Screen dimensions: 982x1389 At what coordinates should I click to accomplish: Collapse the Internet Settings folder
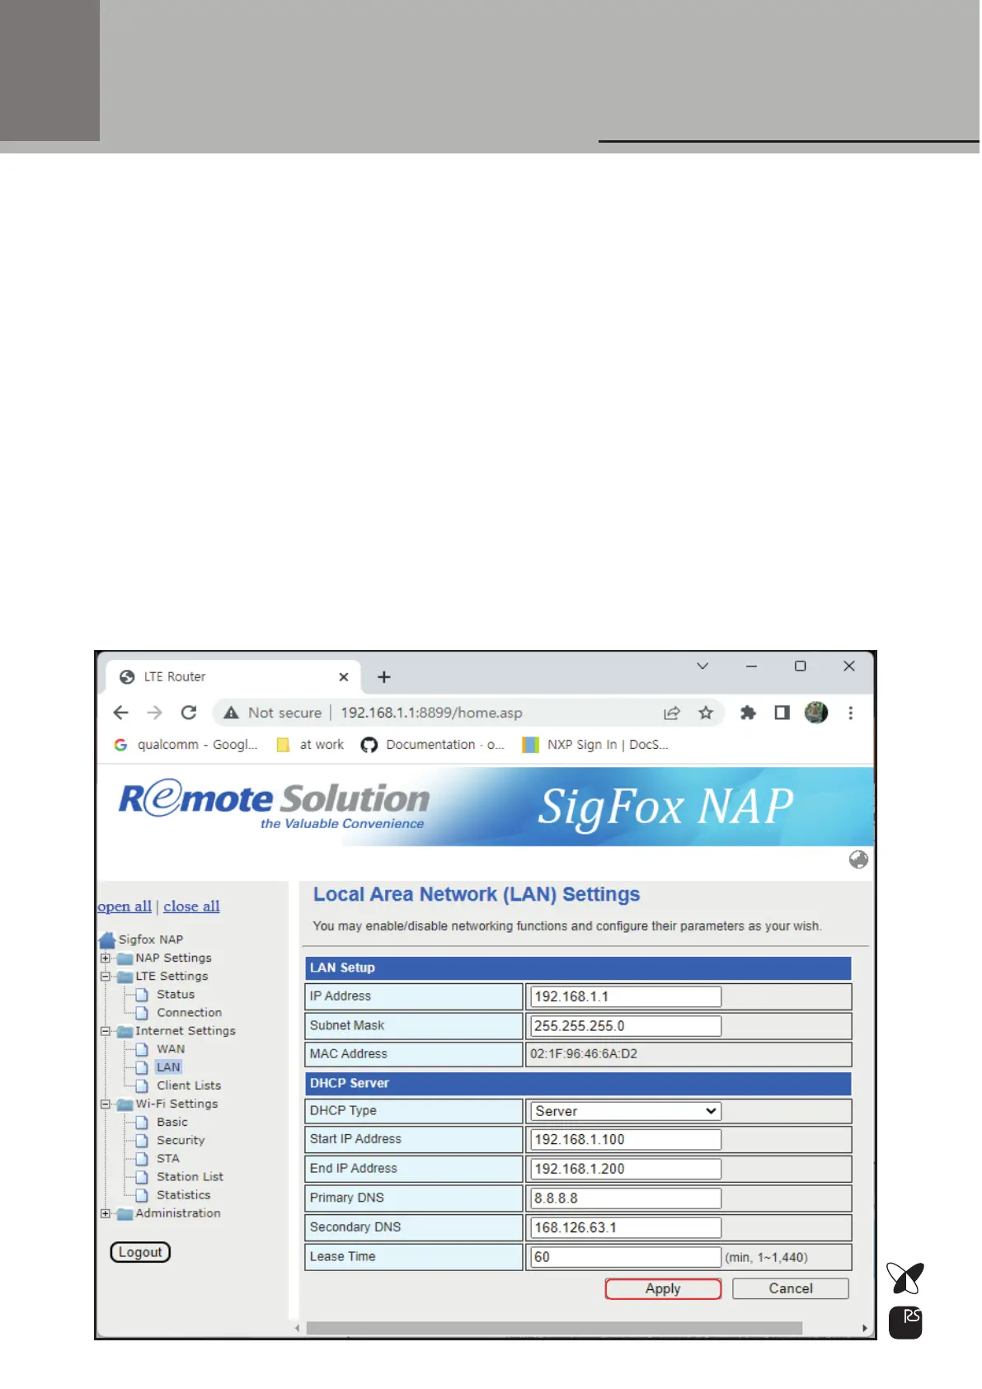[x=106, y=1031]
